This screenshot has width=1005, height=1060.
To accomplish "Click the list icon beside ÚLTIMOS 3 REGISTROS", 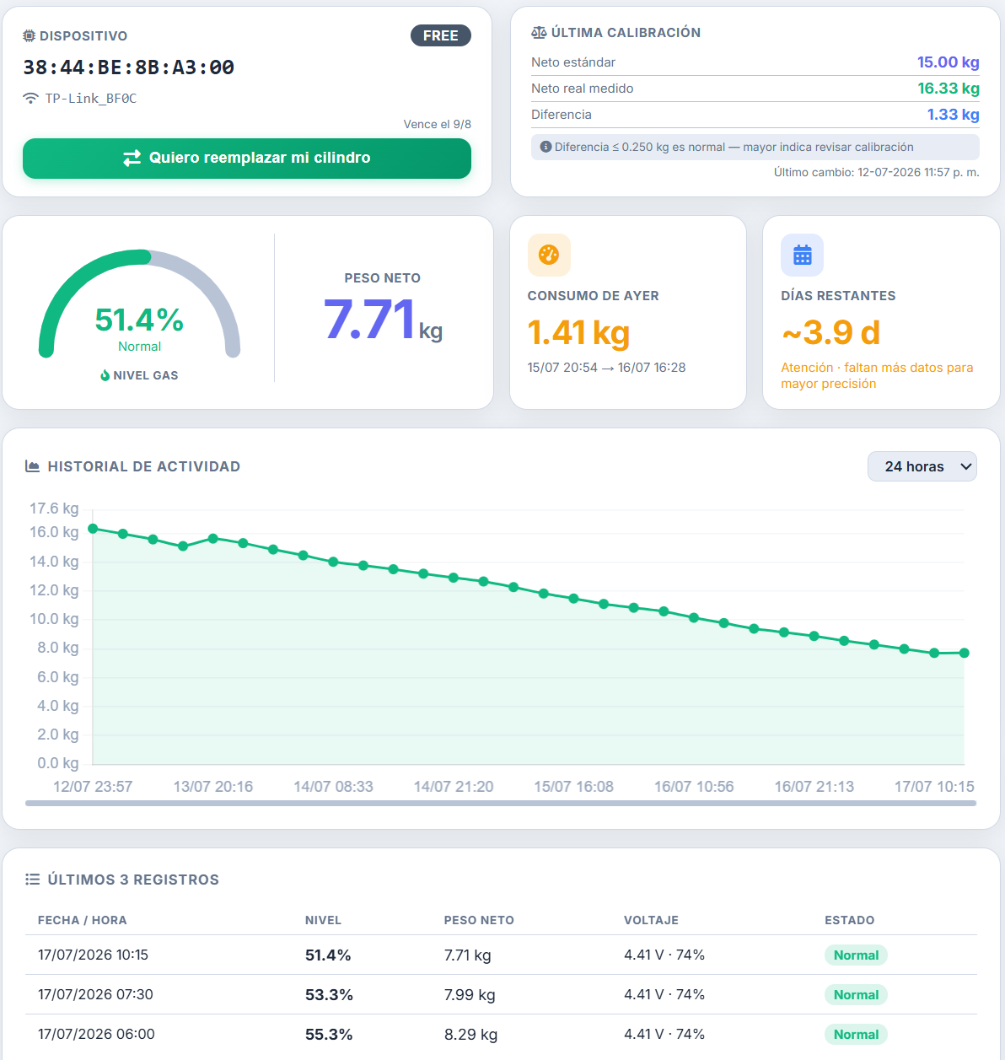I will click(33, 880).
